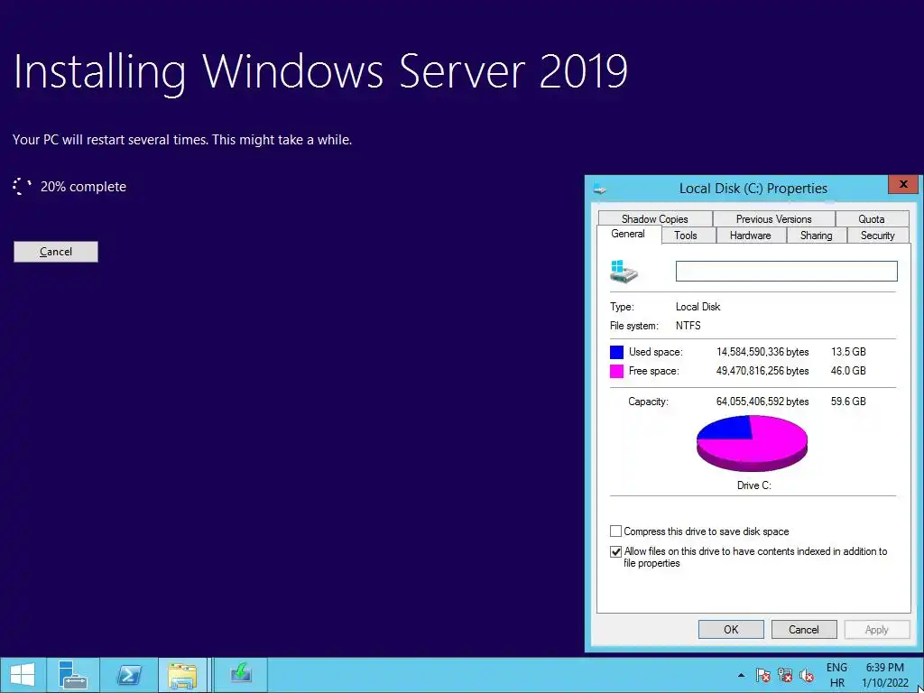The image size is (924, 693).
Task: Cancel the Windows Server 2019 installation
Action: (56, 252)
